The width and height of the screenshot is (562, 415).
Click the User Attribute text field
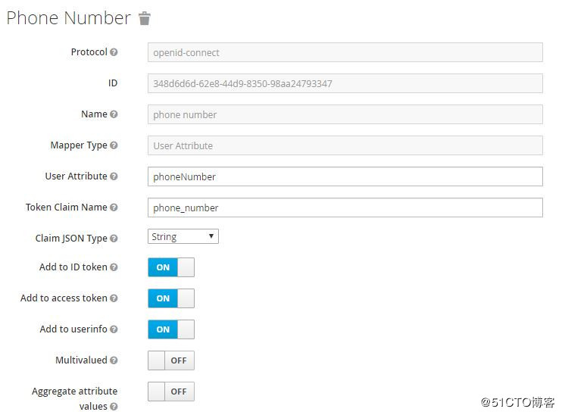click(345, 176)
